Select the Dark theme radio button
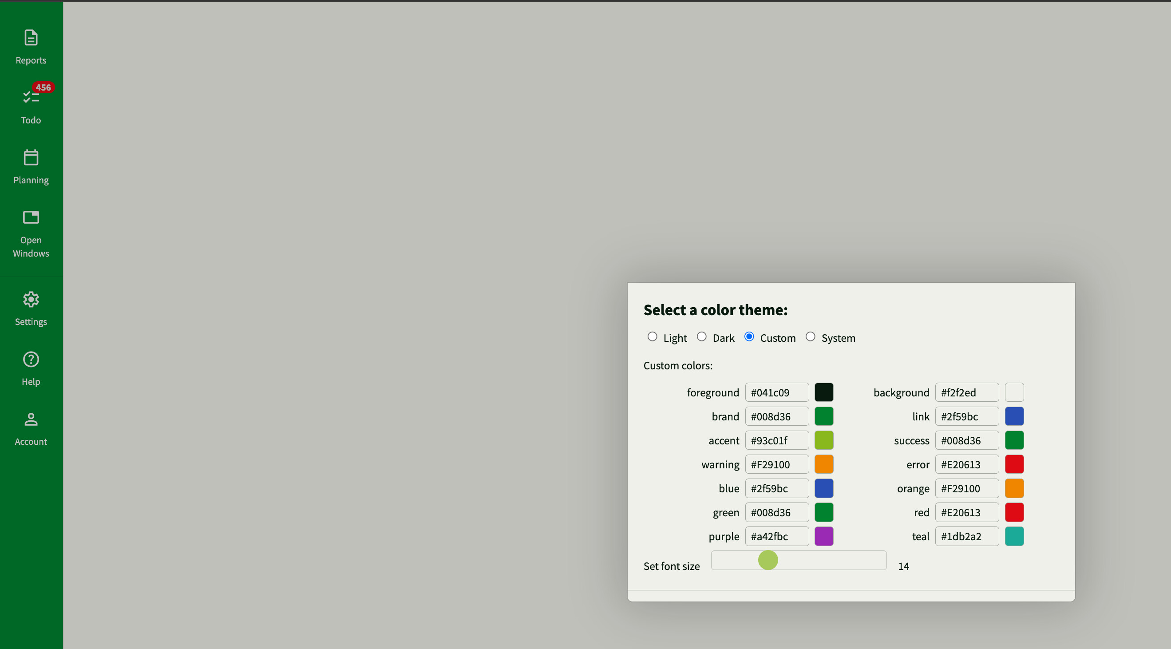Viewport: 1171px width, 649px height. pos(701,337)
